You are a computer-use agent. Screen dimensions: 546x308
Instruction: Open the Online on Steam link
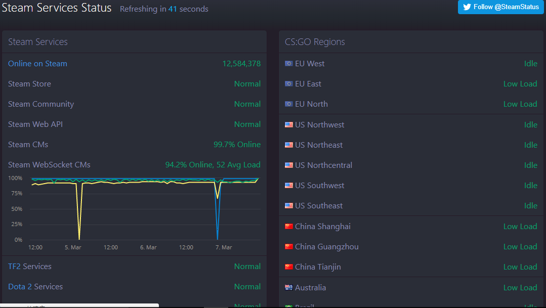[x=37, y=64]
